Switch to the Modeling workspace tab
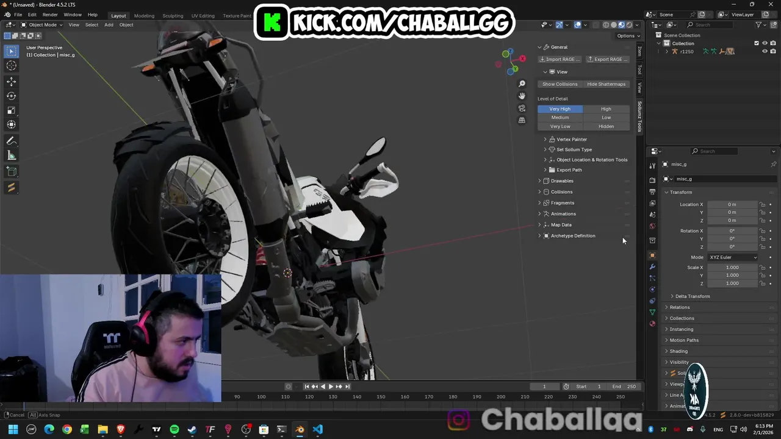This screenshot has height=439, width=781. (144, 15)
